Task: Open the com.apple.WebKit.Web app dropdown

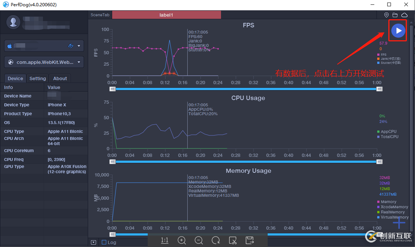Action: pyautogui.click(x=44, y=62)
